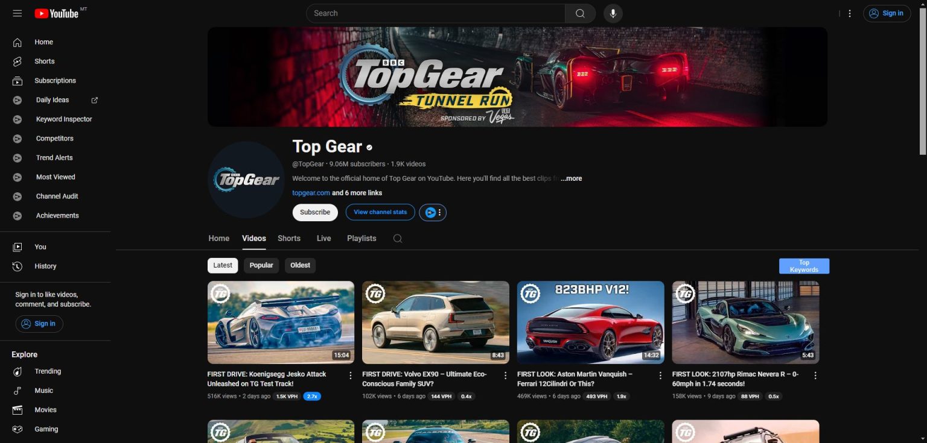
Task: Open the topgear.com link
Action: [x=310, y=193]
